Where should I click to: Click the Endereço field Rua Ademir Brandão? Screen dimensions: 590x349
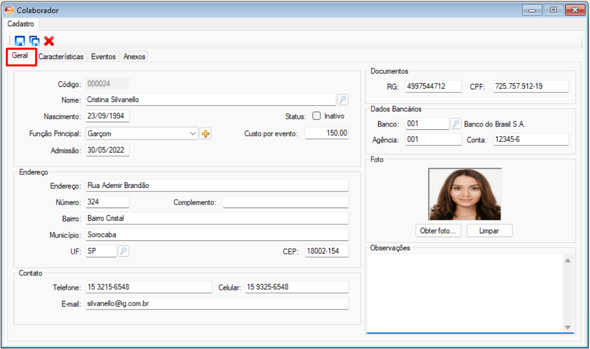[x=217, y=185]
